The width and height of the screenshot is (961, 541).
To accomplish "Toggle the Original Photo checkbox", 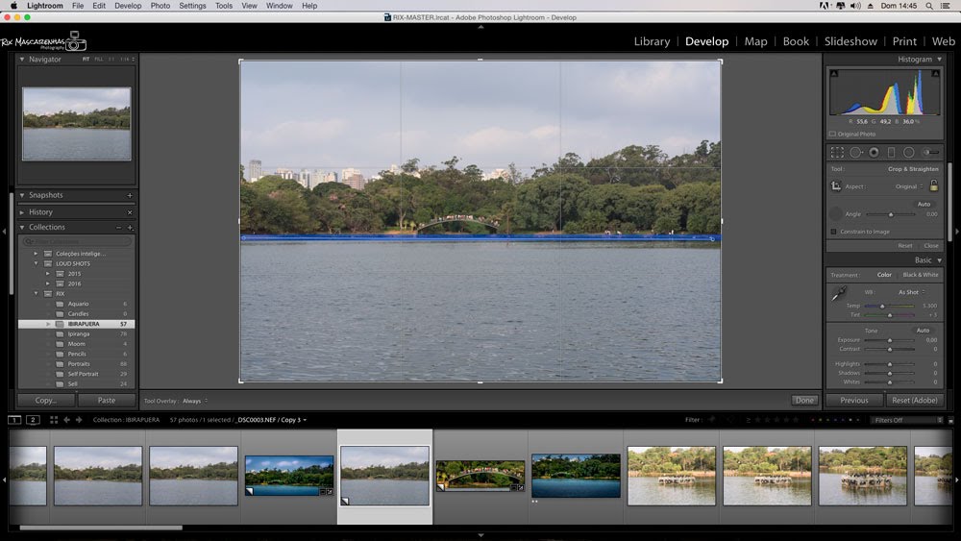I will point(832,134).
